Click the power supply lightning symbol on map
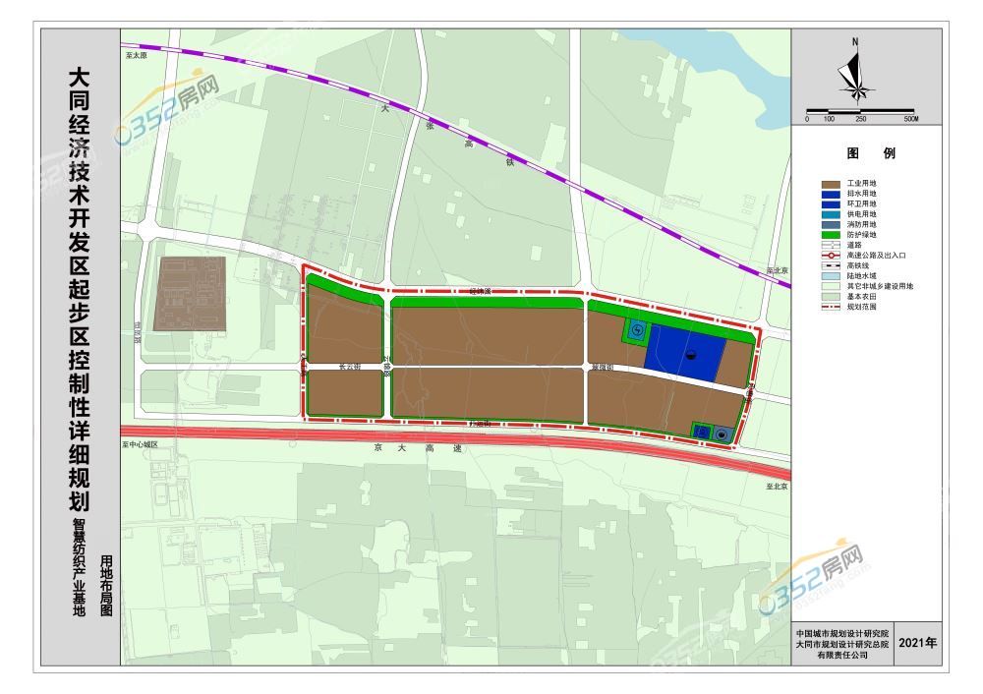The image size is (983, 694). (x=637, y=330)
